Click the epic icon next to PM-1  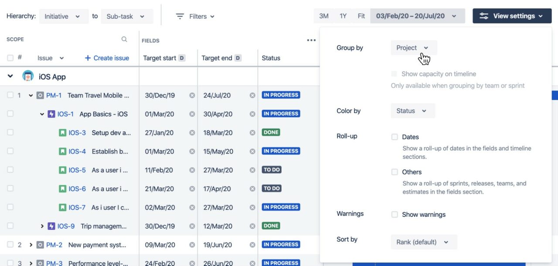point(40,95)
